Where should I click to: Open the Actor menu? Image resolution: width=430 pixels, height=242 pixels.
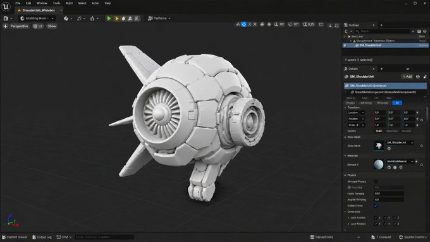point(95,3)
